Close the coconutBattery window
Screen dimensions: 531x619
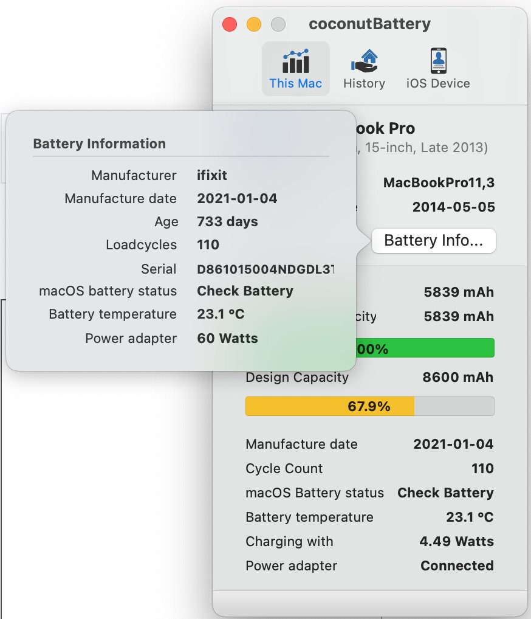(230, 24)
